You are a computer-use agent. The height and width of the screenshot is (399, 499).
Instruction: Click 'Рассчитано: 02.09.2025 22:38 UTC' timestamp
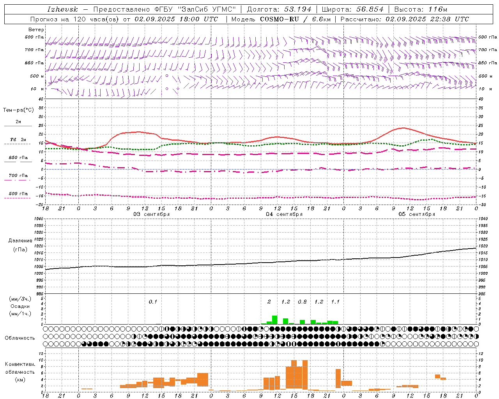pyautogui.click(x=405, y=19)
